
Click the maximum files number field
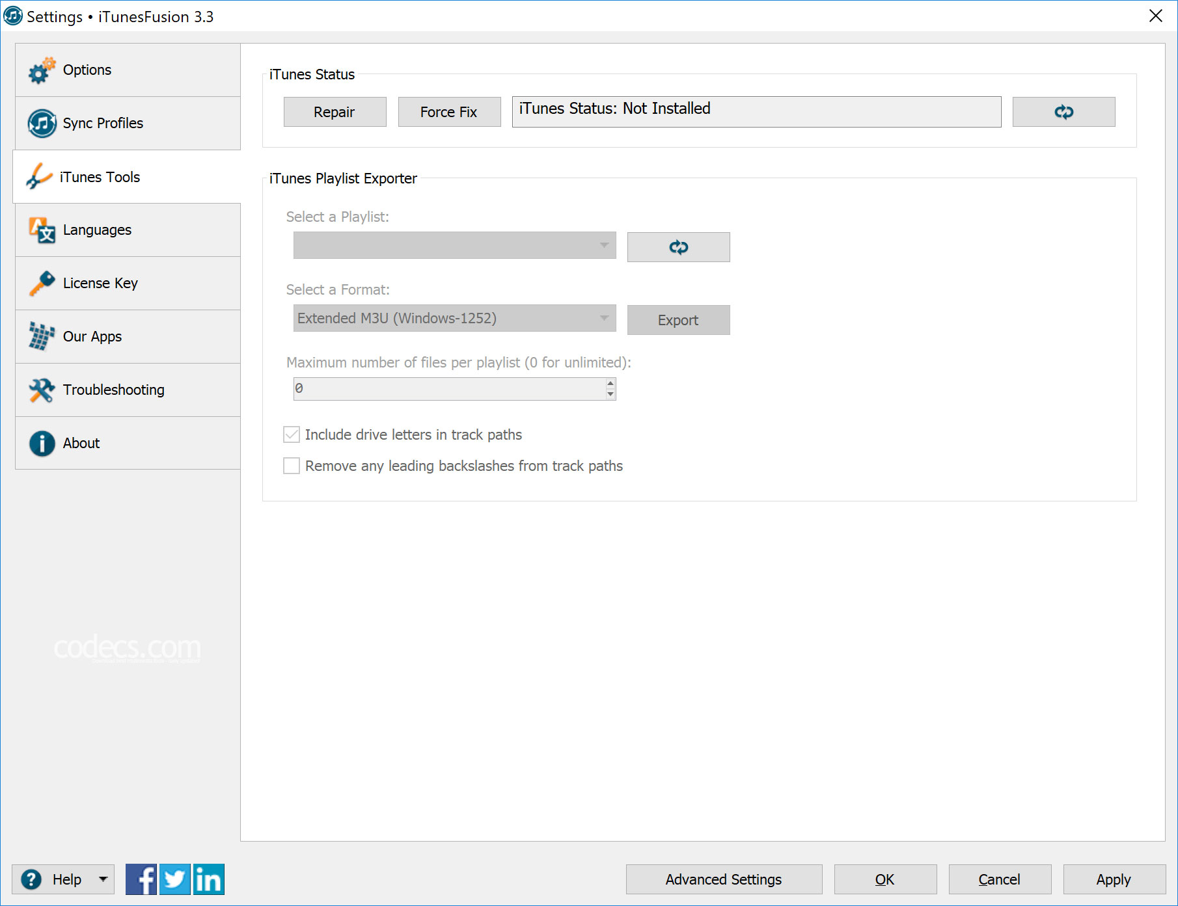(449, 389)
